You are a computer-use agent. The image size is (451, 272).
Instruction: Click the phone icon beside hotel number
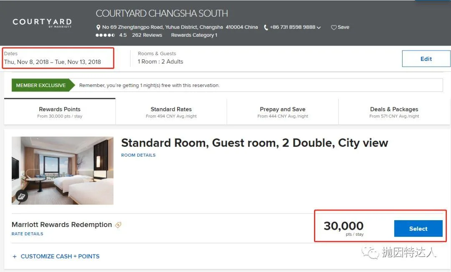266,27
